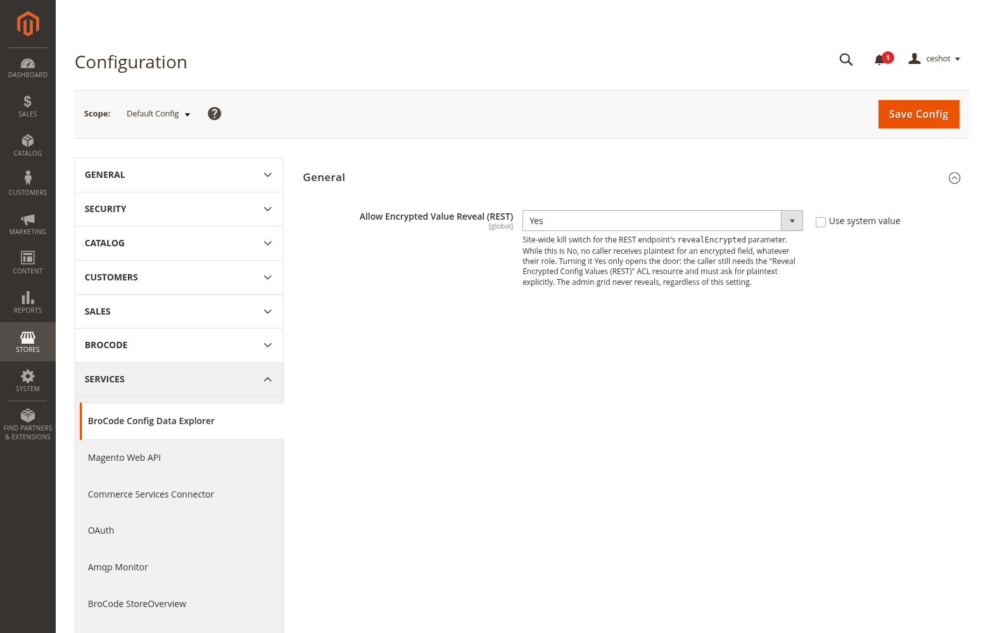Click the scope help question mark
988x633 pixels.
click(x=215, y=113)
